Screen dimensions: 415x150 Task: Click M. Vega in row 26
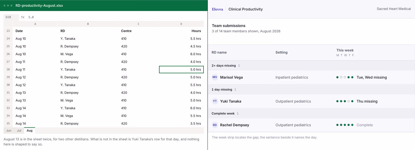click(x=88, y=54)
